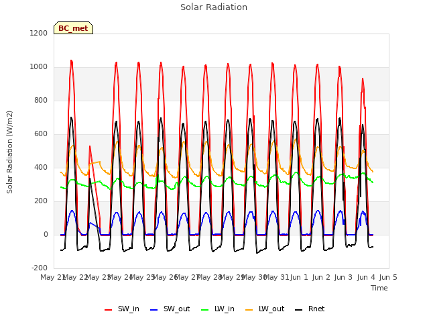The width and height of the screenshot is (429, 322).
Task: Click the green LW_in legend swatch
Action: point(205,310)
